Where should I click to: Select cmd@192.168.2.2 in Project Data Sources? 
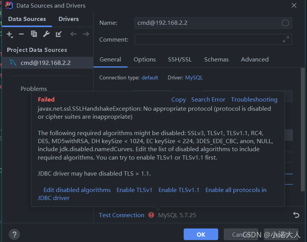point(48,63)
